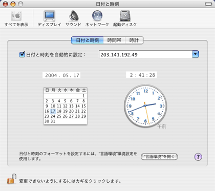Switch to the 時間帯 tab
Screen dimensions: 215x191
pos(114,40)
